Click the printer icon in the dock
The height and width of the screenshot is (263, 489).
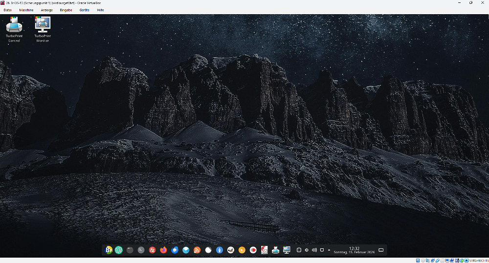(x=275, y=250)
